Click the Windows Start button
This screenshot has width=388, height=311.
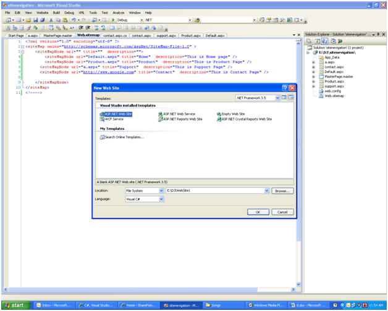point(15,305)
